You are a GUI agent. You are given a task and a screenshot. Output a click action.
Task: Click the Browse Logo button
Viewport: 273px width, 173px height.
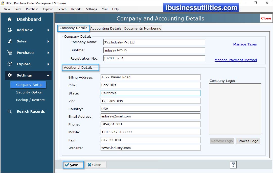(x=248, y=141)
